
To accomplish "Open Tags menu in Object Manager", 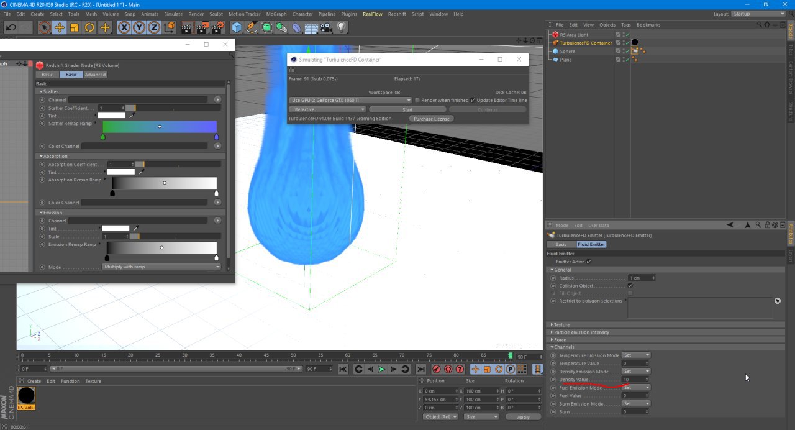I will 625,25.
